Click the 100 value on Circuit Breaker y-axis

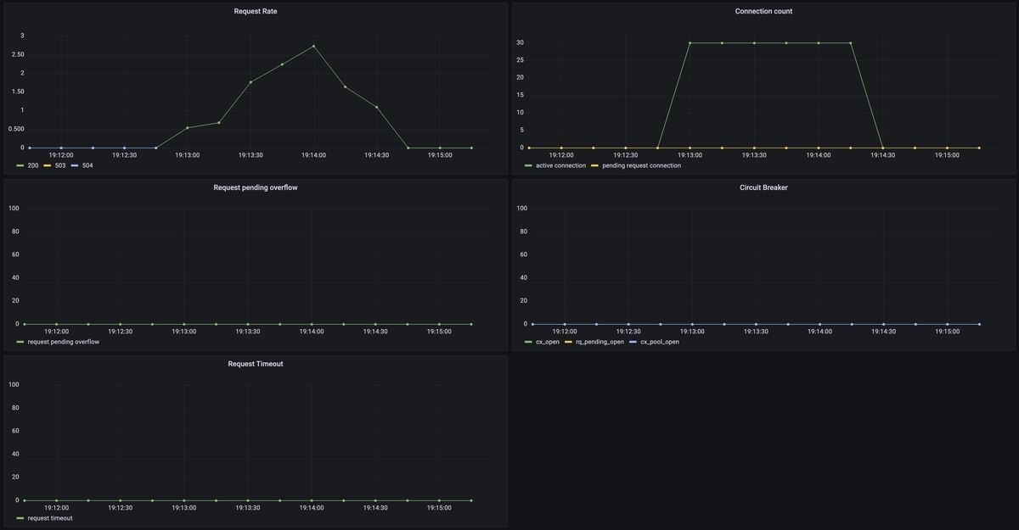[x=521, y=209]
